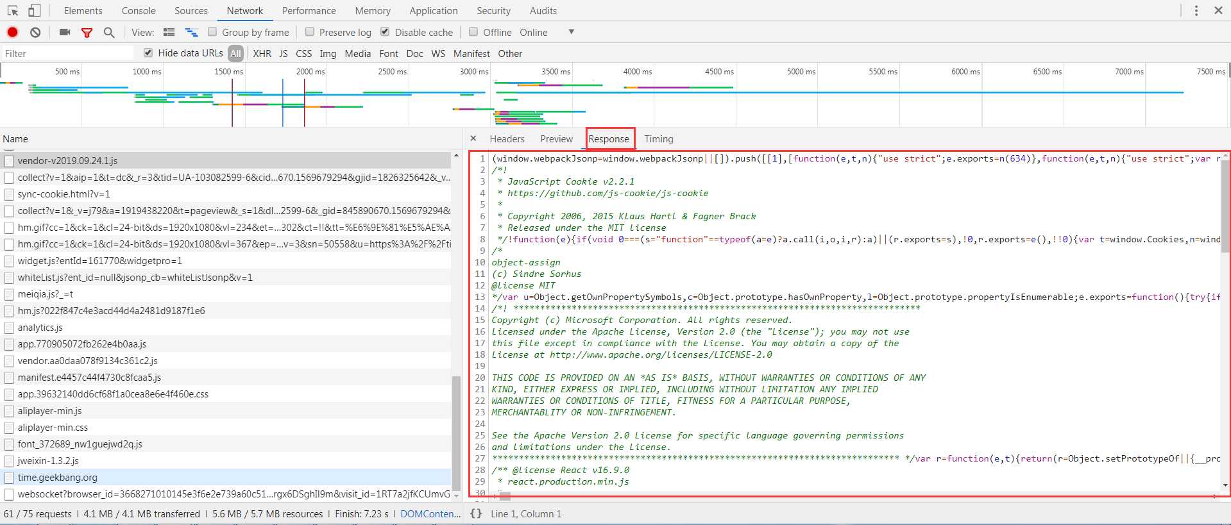Click the DOMContentLoaded status link
This screenshot has width=1231, height=525.
pyautogui.click(x=430, y=513)
